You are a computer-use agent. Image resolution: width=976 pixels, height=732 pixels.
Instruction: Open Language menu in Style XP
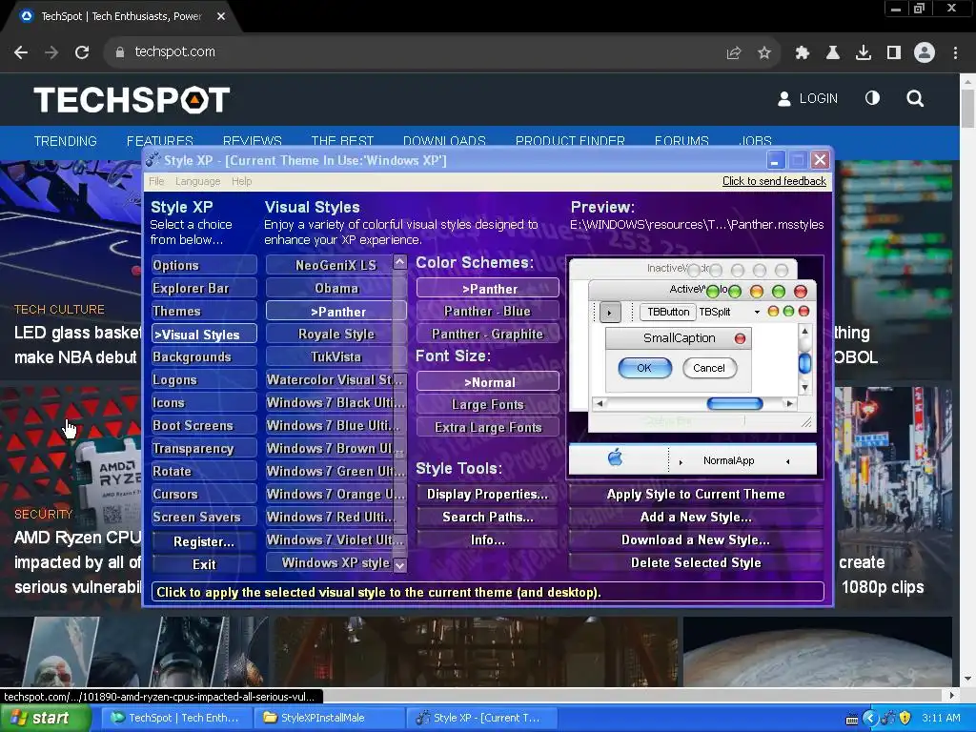click(197, 181)
